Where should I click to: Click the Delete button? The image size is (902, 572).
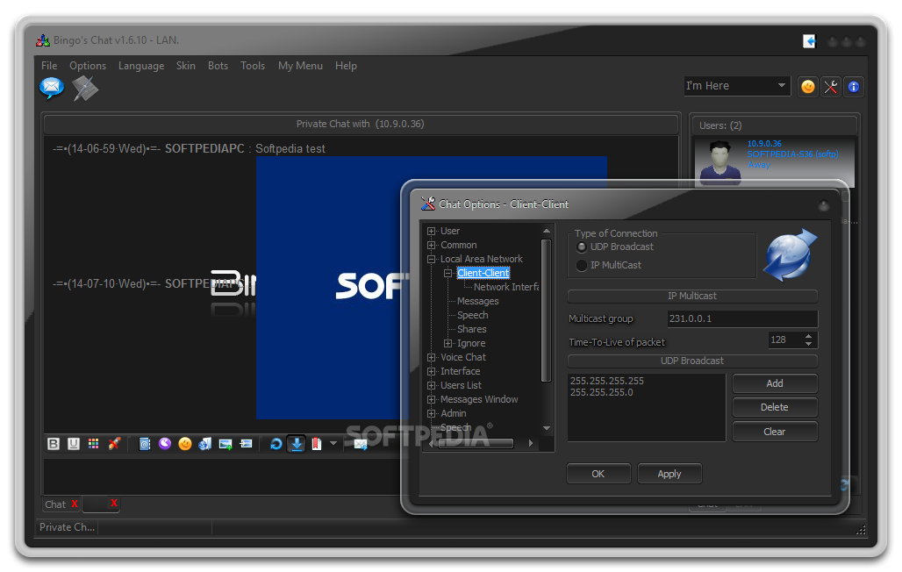tap(774, 407)
